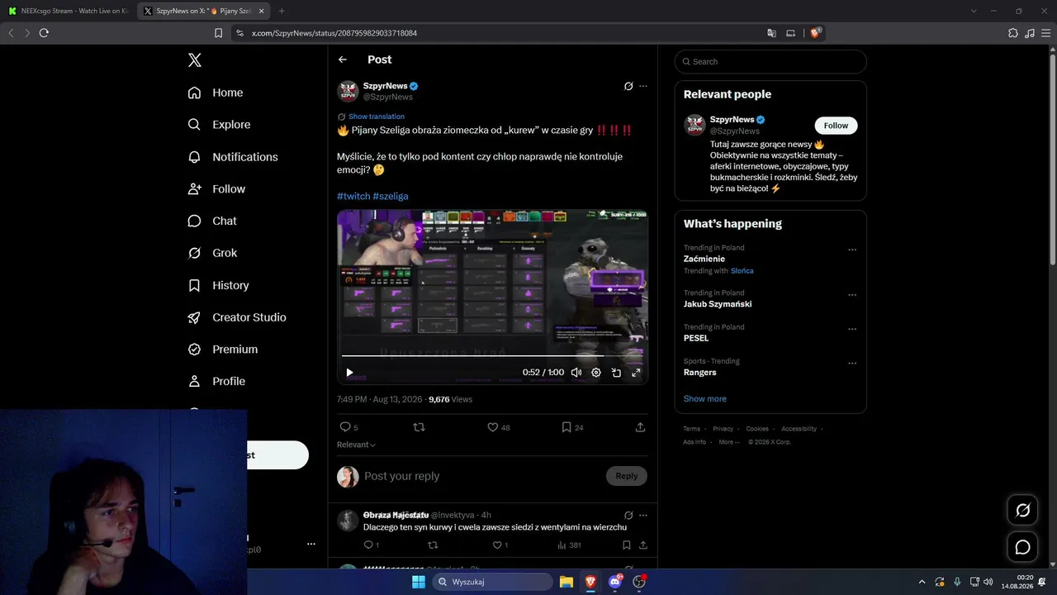Like the post with 48 likes
Image resolution: width=1057 pixels, height=595 pixels.
[499, 427]
